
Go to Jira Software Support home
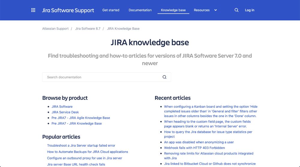(x=68, y=10)
